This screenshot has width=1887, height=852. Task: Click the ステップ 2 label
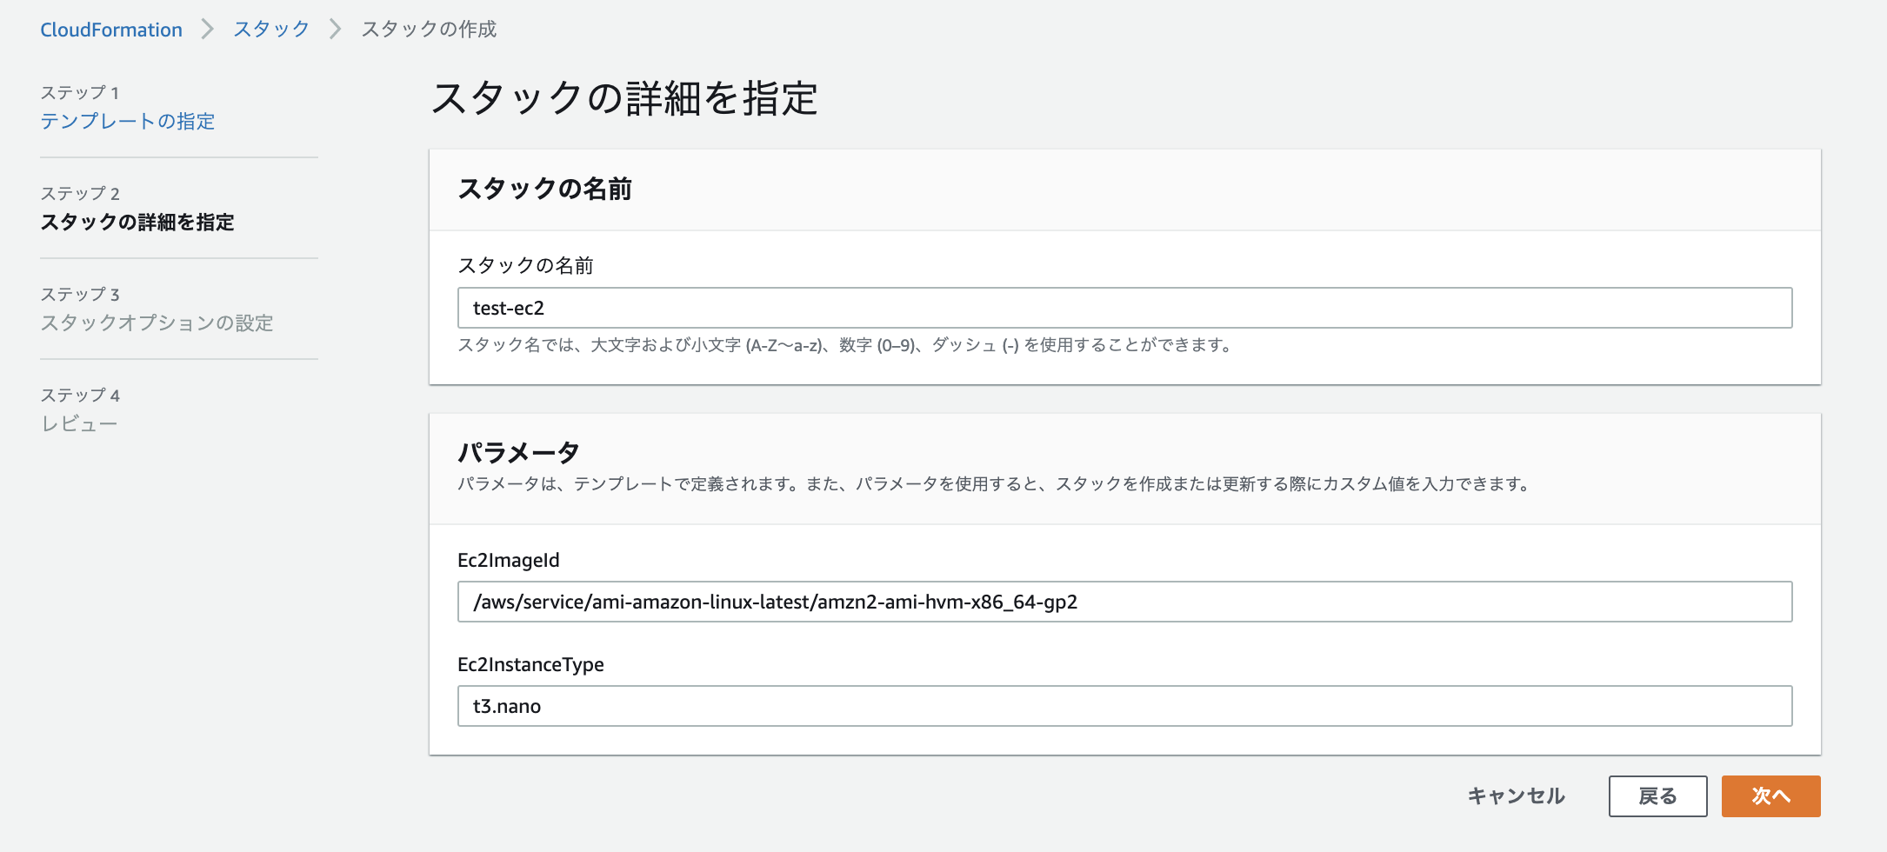(80, 193)
